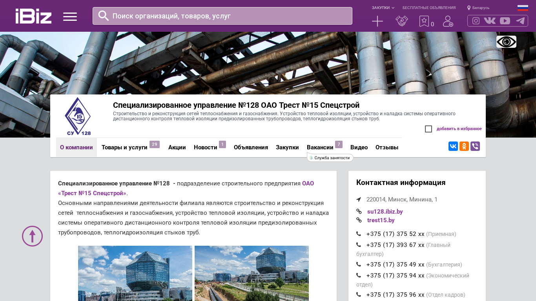Screen dimensions: 536x301
Task: Click link icon beside trest15.by
Action: (x=359, y=220)
